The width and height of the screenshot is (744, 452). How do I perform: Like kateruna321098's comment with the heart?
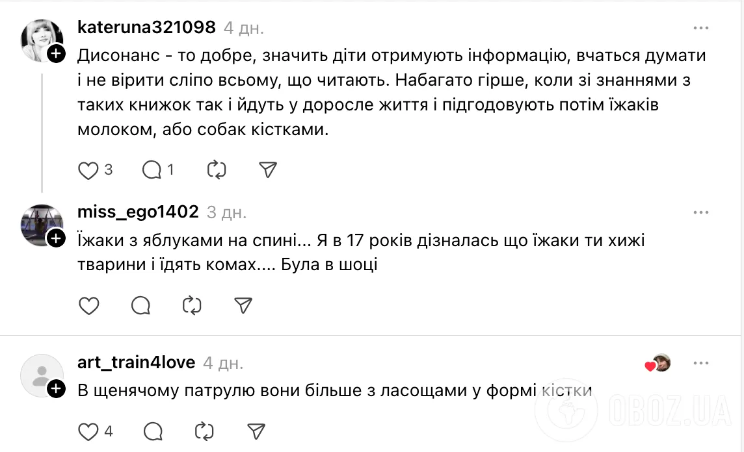tap(88, 169)
